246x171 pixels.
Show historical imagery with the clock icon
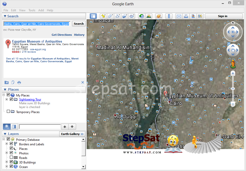tap(142, 16)
